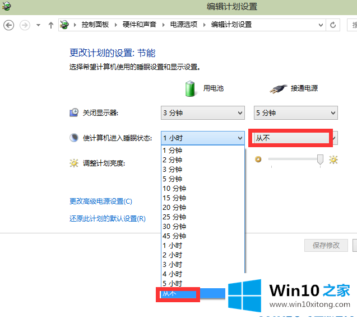
Task: Click the 电源选项 breadcrumb
Action: pos(184,25)
